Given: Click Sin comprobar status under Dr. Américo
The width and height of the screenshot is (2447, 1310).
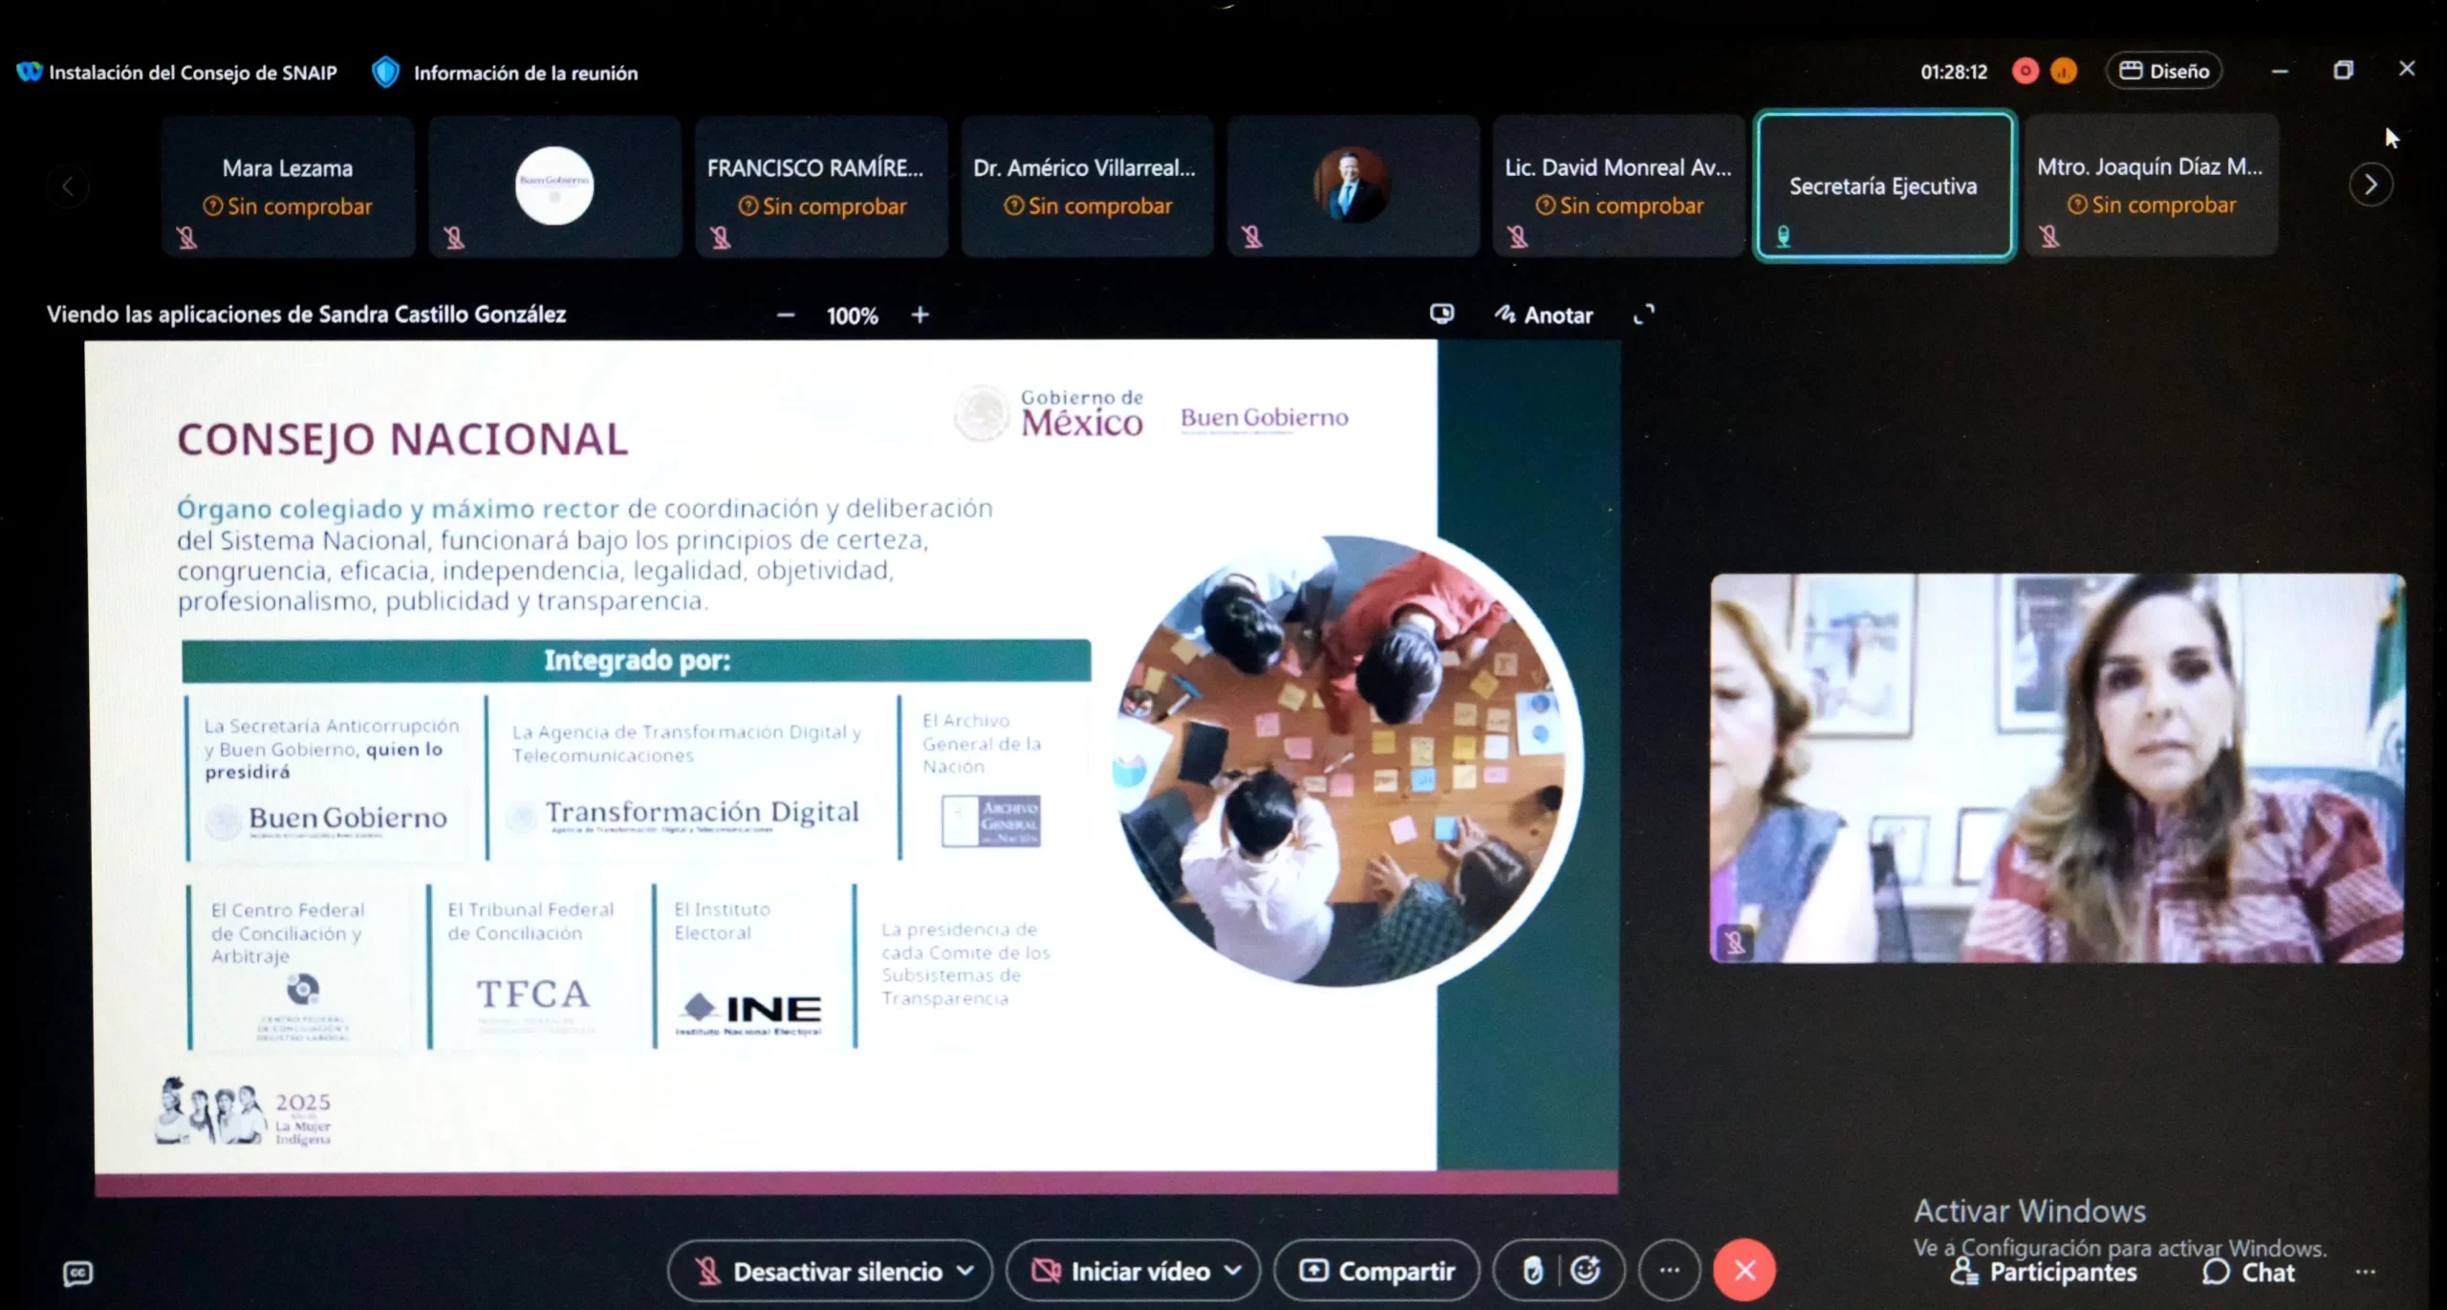Looking at the screenshot, I should coord(1087,206).
